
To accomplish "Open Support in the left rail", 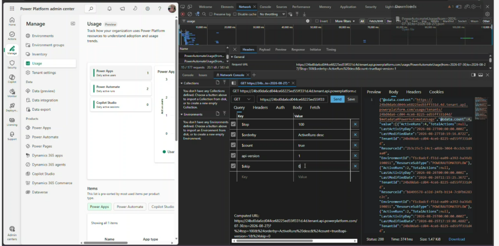I will click(12, 136).
